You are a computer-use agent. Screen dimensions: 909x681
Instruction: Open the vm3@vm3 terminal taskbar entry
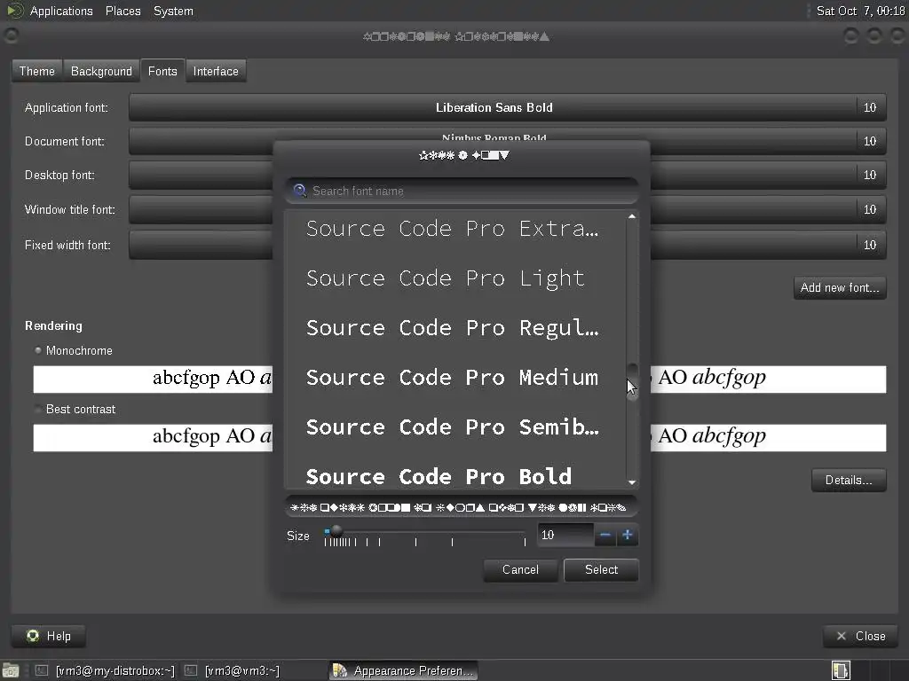click(x=232, y=670)
